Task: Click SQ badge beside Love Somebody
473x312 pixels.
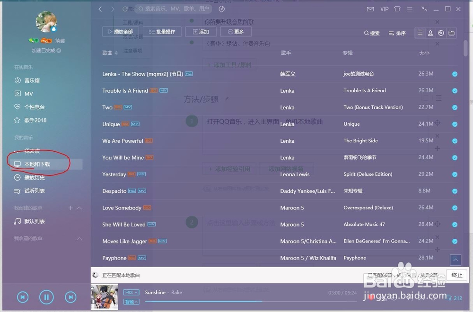Action: pyautogui.click(x=147, y=208)
